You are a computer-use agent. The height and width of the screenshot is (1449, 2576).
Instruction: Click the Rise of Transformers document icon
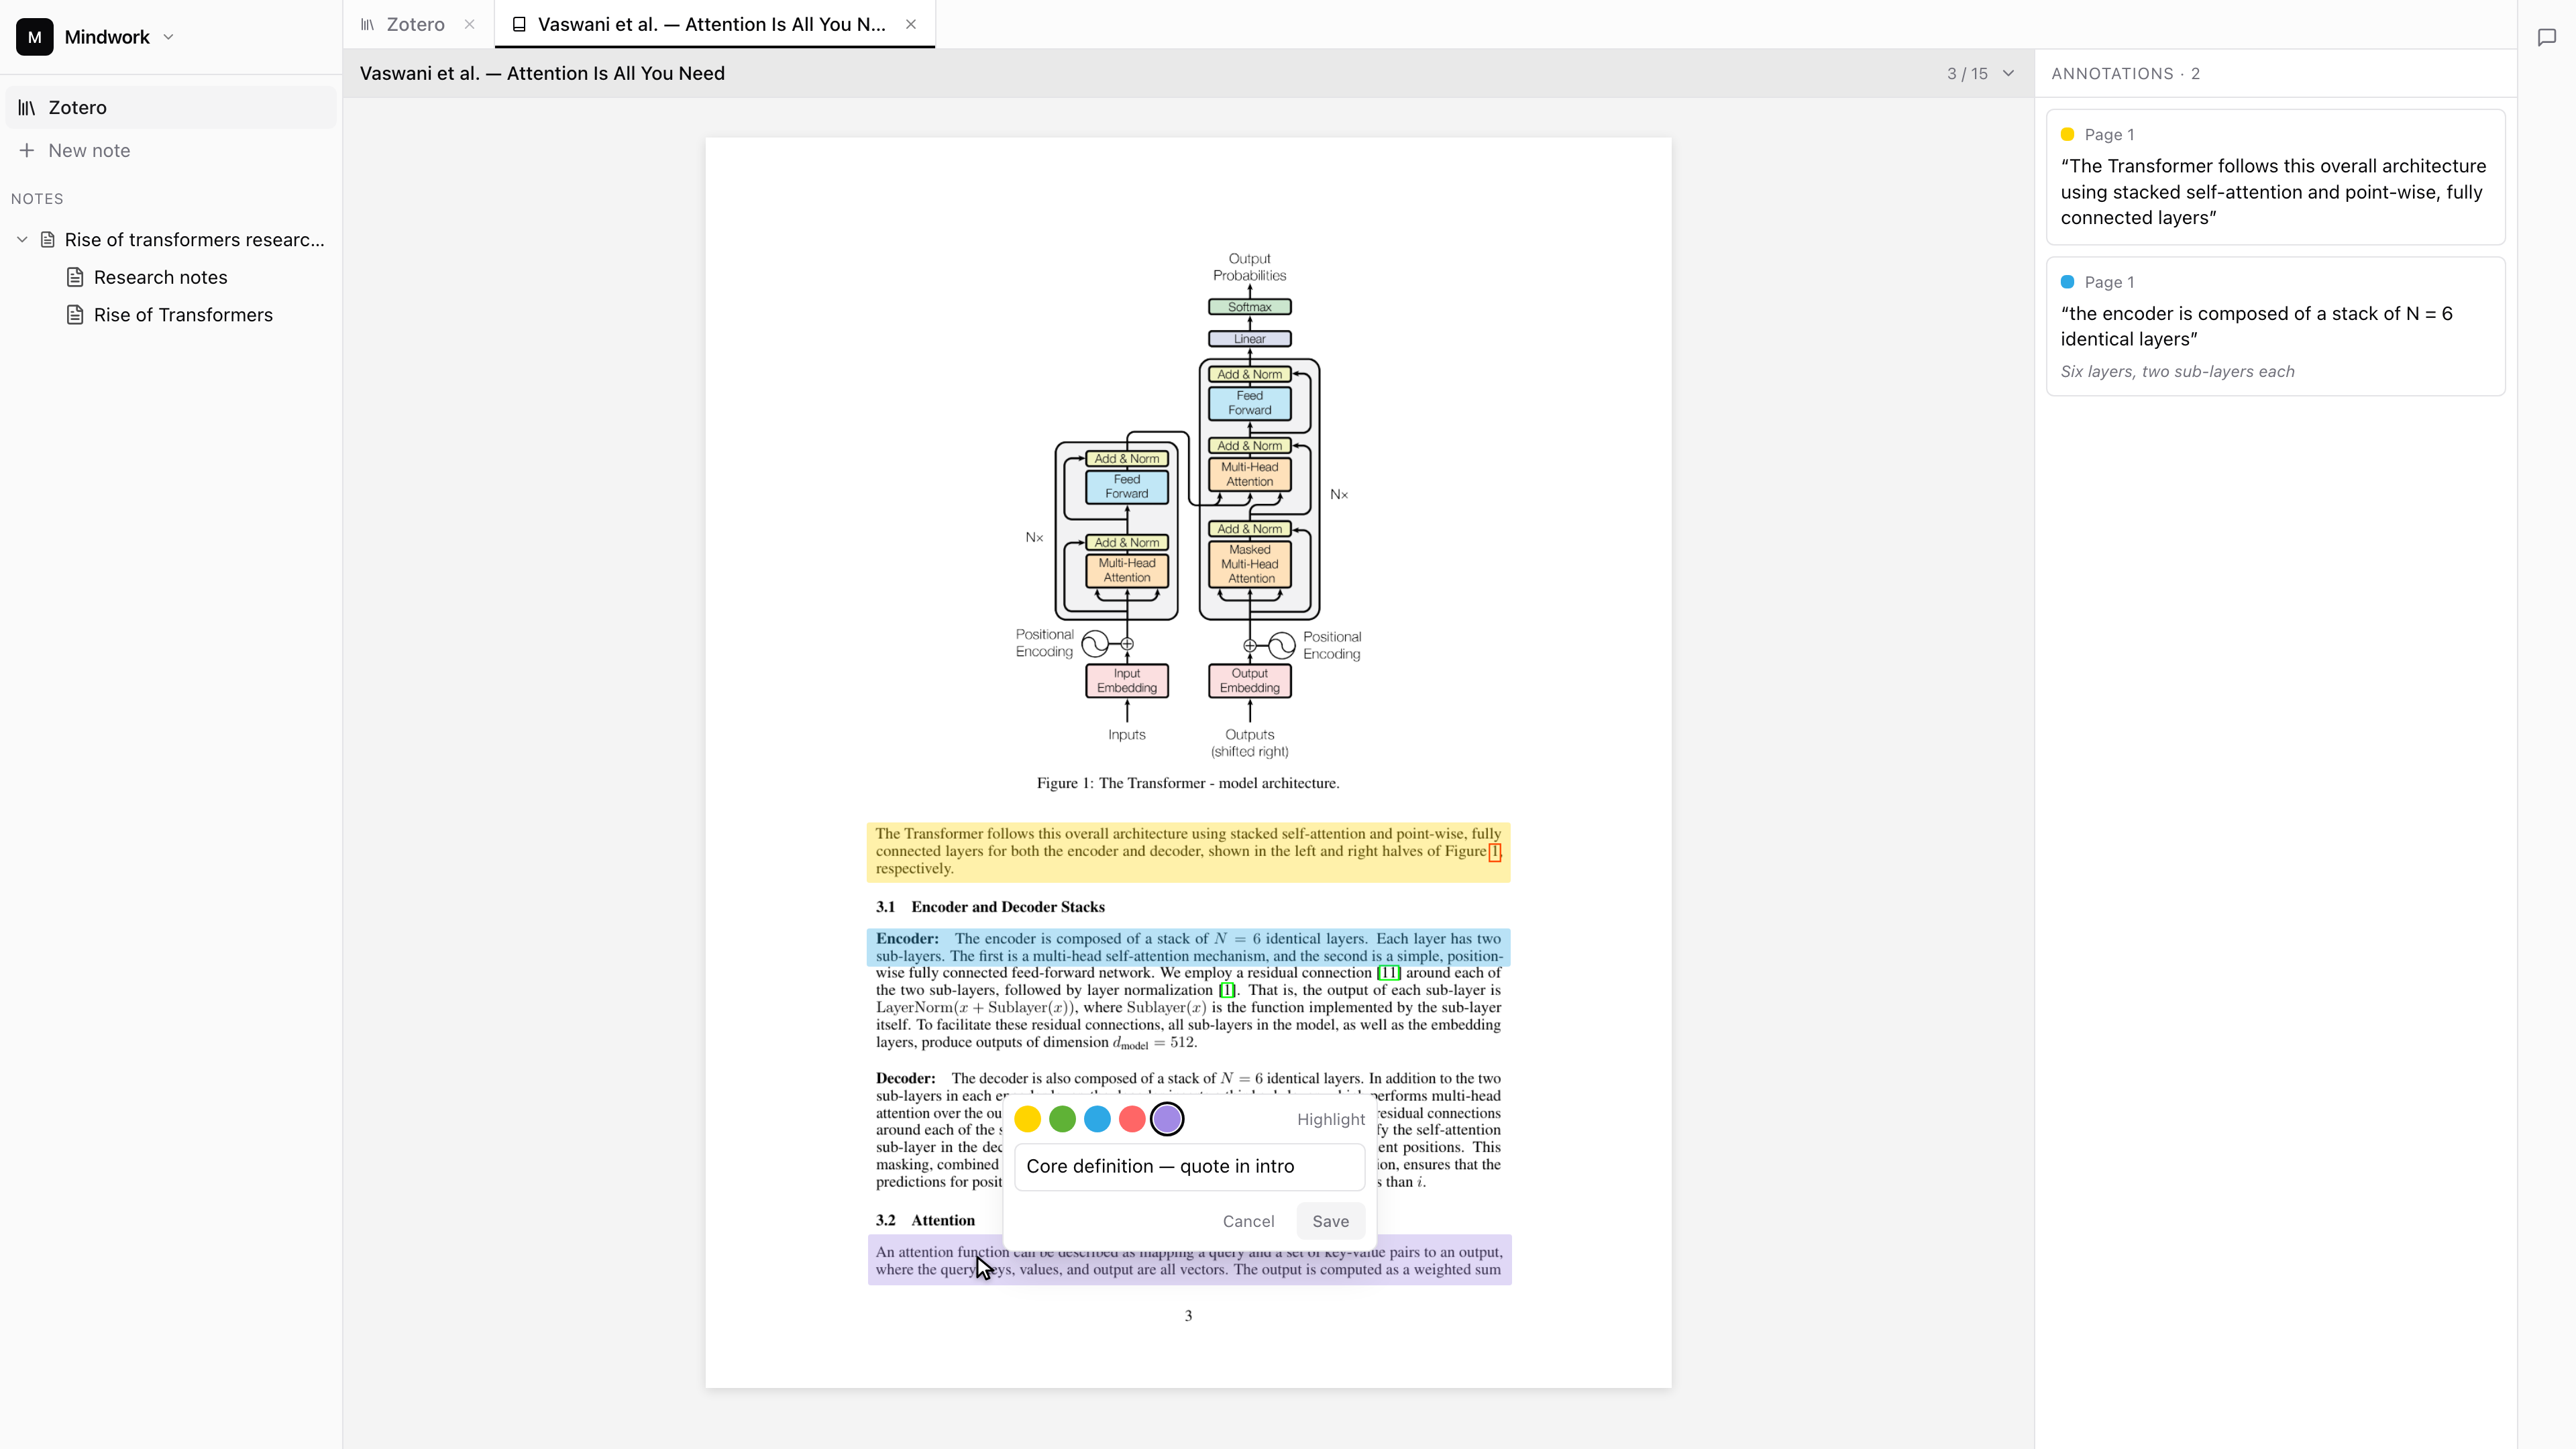click(75, 315)
